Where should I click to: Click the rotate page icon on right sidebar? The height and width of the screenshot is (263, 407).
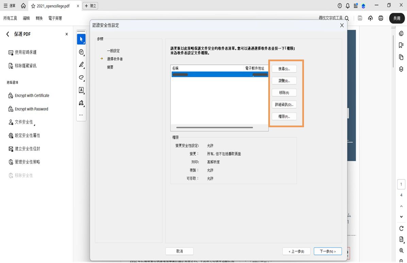[x=401, y=229]
